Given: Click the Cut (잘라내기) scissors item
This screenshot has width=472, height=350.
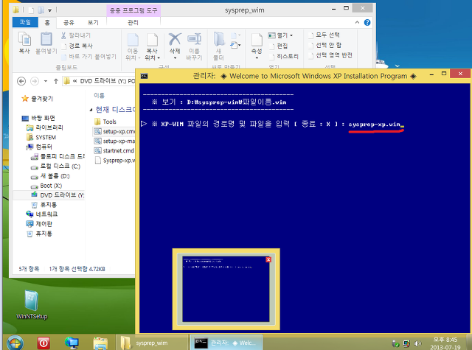Looking at the screenshot, I should coord(76,35).
